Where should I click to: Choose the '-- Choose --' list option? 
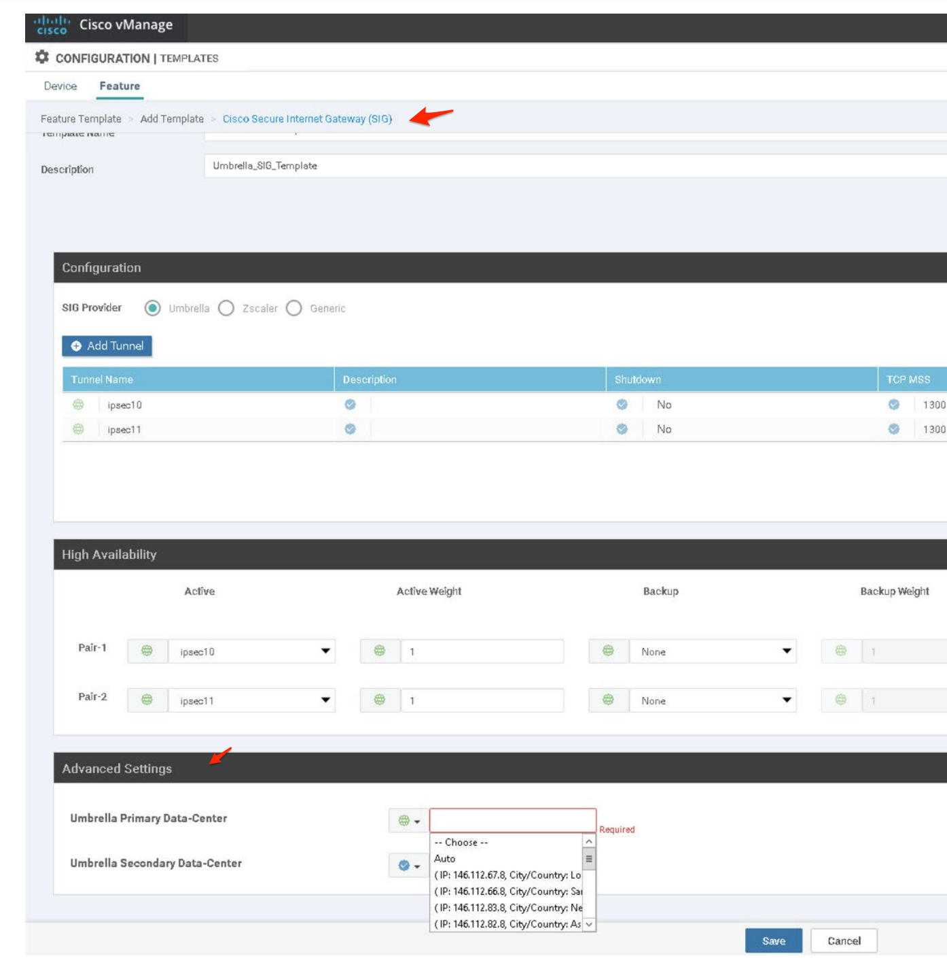506,843
